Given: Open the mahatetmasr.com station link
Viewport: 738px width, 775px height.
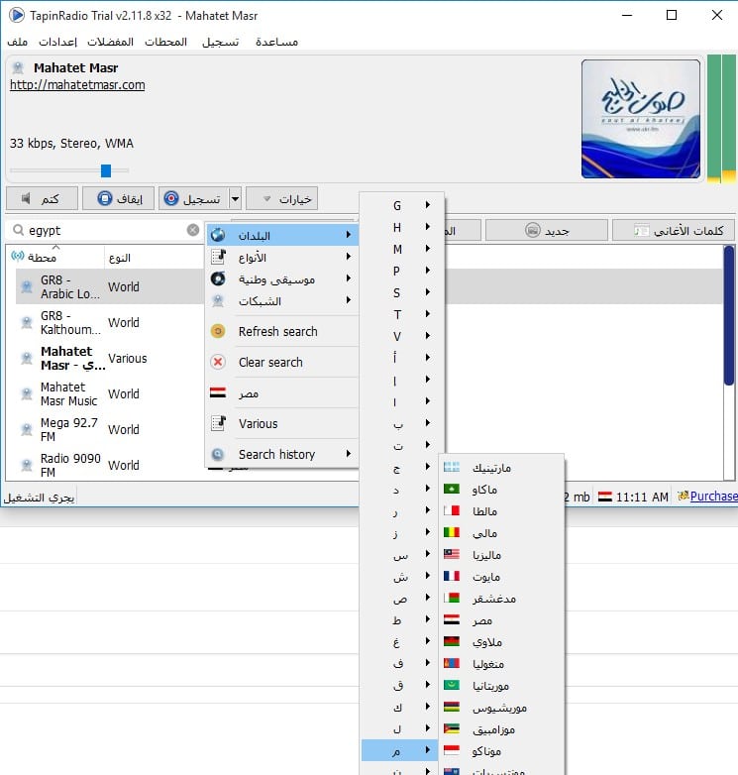Looking at the screenshot, I should pos(77,85).
